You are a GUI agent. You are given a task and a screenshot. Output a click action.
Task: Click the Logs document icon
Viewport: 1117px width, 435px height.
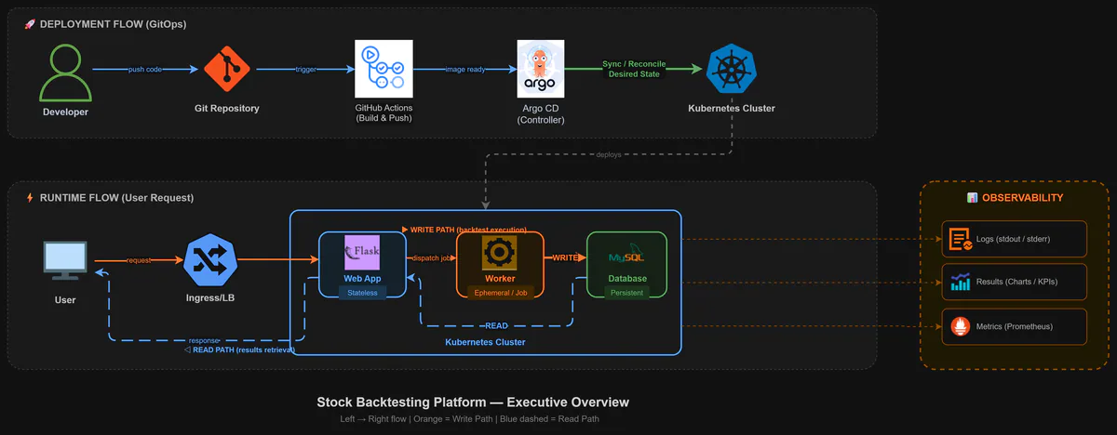(x=960, y=239)
